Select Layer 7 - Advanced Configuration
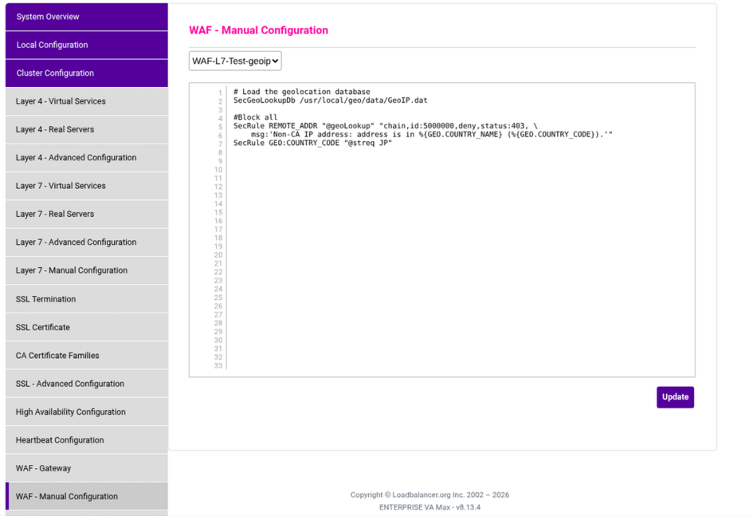This screenshot has height=516, width=753. pyautogui.click(x=86, y=242)
